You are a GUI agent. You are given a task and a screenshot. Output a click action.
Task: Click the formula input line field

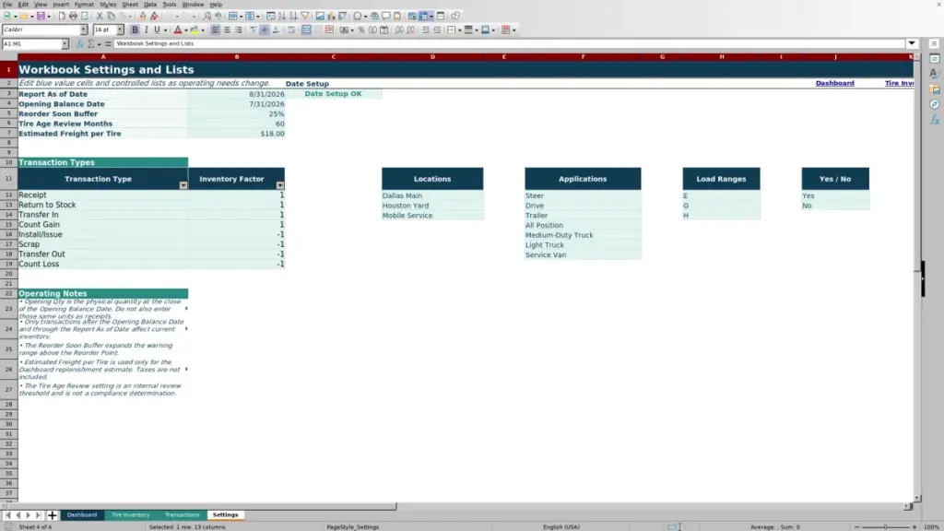509,43
